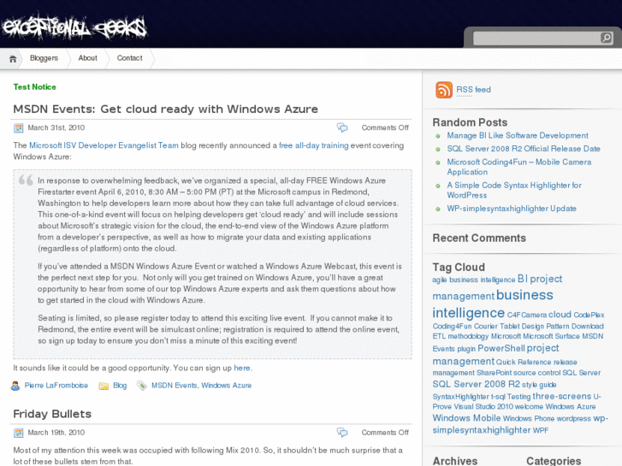Select the 'Microsoft Surface' tag

[x=551, y=336]
